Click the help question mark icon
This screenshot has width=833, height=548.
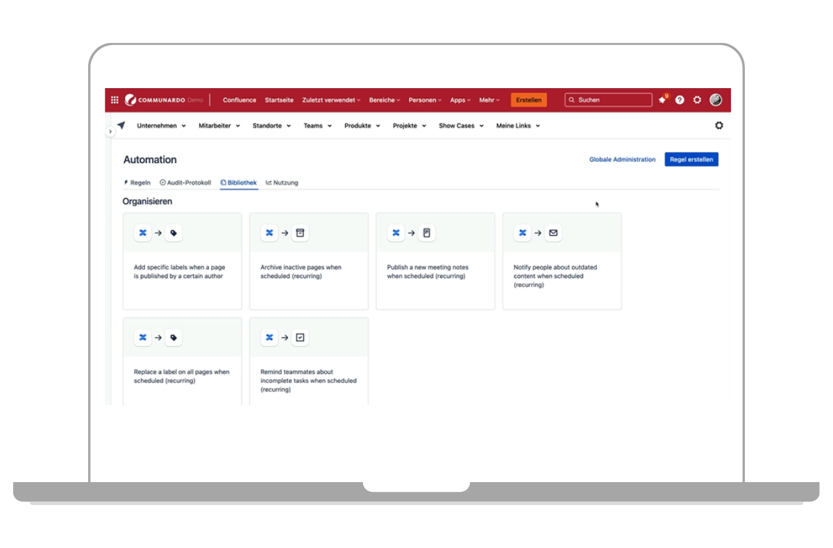click(x=680, y=100)
